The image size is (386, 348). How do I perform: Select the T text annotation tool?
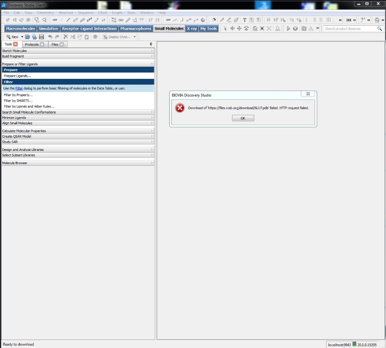click(244, 20)
